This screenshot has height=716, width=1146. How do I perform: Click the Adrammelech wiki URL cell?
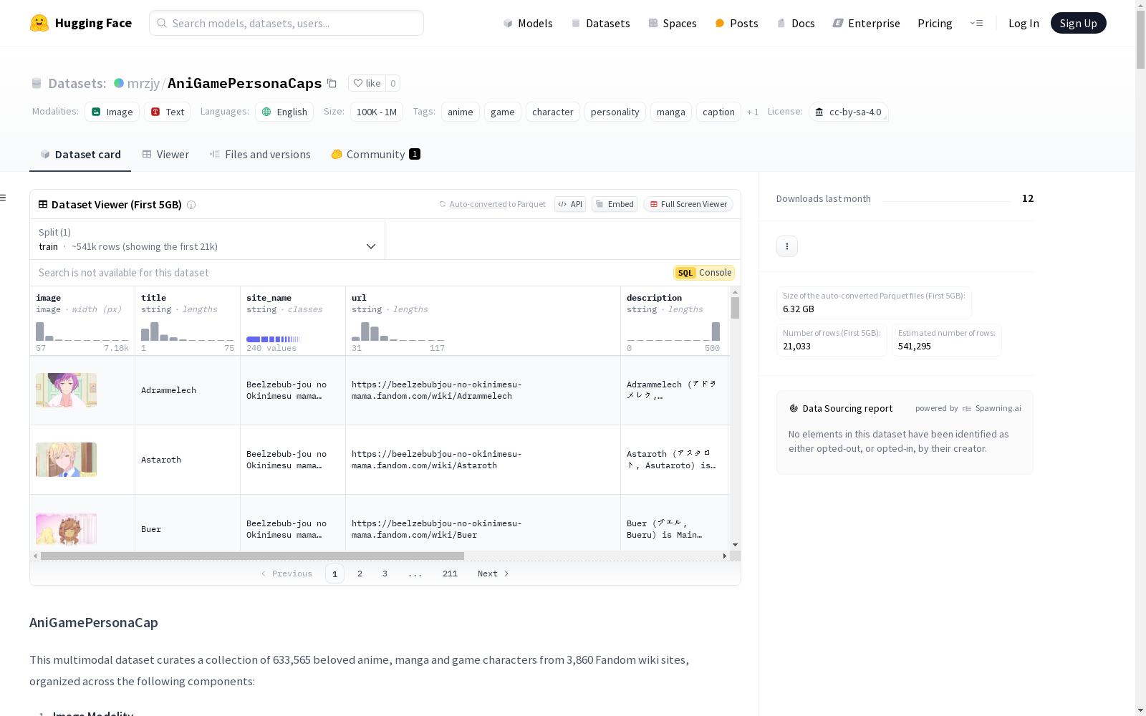pos(483,390)
